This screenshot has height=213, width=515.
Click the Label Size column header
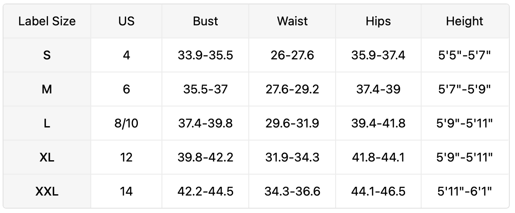coord(47,21)
